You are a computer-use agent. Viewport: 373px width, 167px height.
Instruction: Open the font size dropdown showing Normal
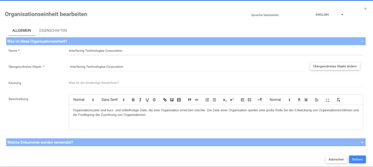pyautogui.click(x=280, y=100)
